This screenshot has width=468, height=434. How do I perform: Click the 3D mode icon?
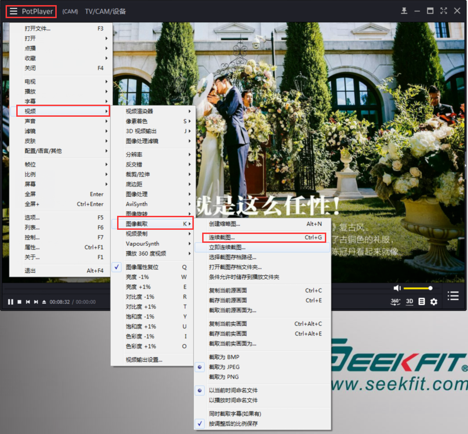pos(409,301)
